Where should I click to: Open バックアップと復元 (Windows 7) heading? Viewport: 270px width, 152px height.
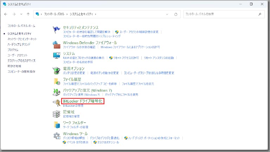(87, 90)
